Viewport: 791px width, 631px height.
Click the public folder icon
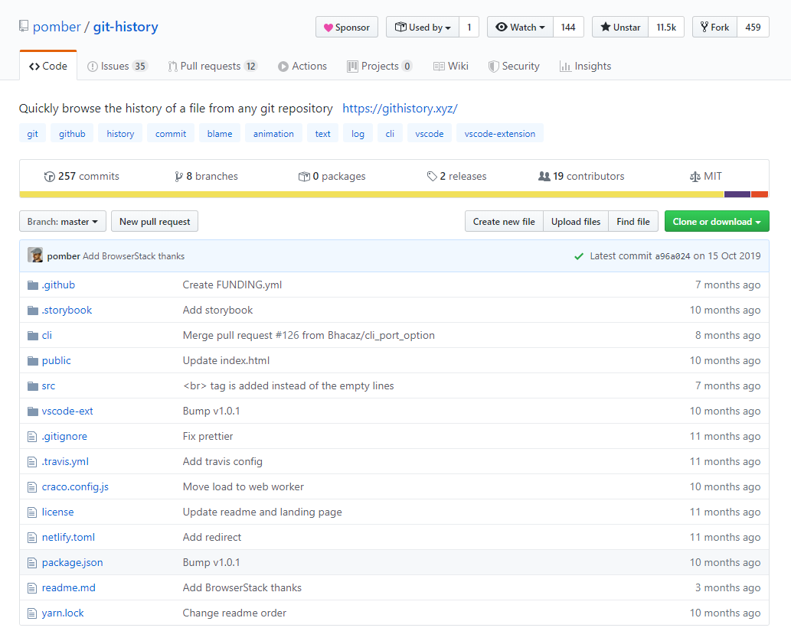point(33,361)
